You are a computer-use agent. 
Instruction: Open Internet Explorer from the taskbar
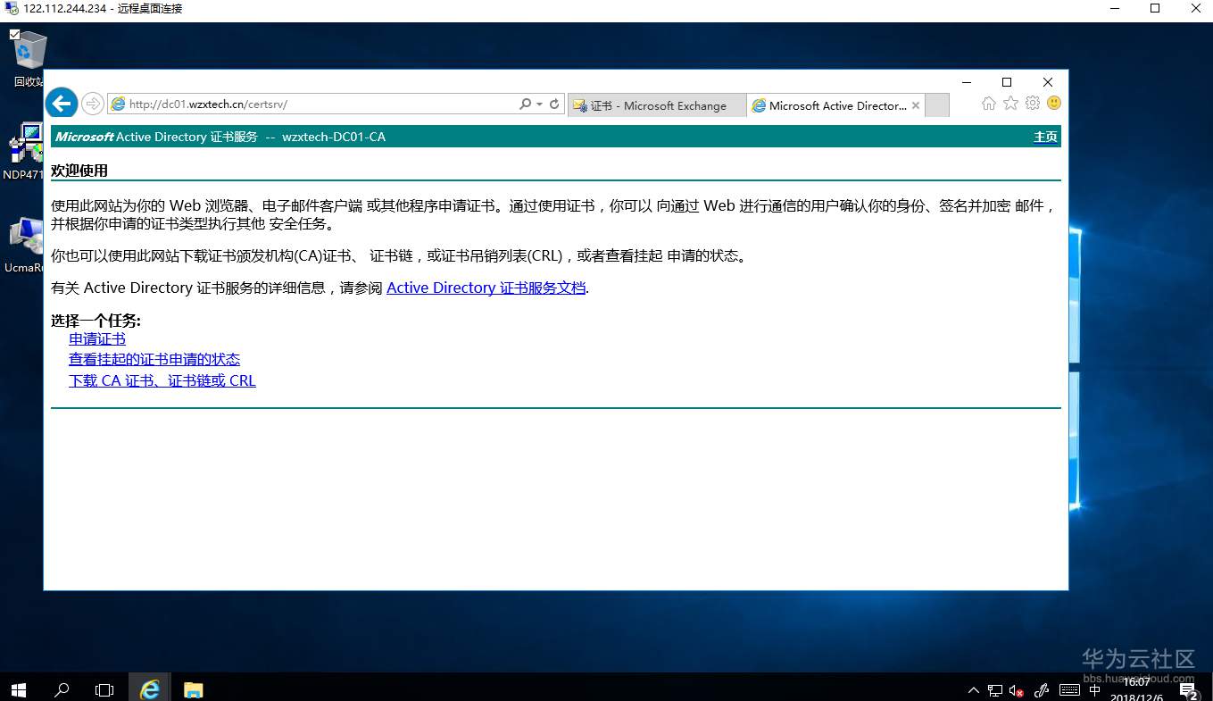150,688
